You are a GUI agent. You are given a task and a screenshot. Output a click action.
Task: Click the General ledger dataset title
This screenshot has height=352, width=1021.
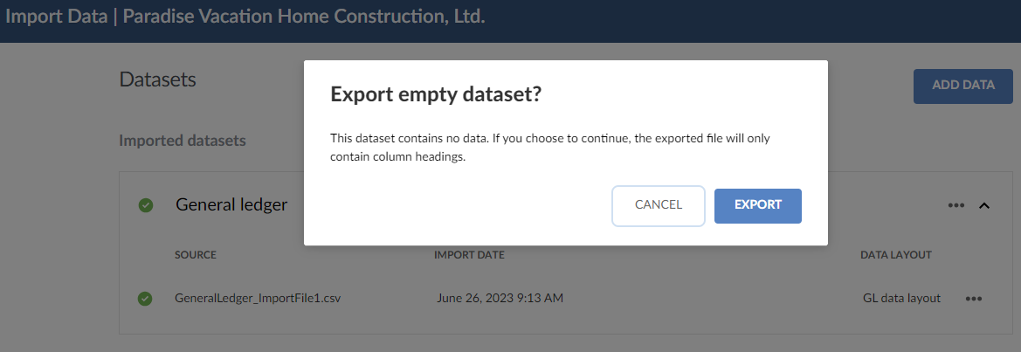[231, 204]
